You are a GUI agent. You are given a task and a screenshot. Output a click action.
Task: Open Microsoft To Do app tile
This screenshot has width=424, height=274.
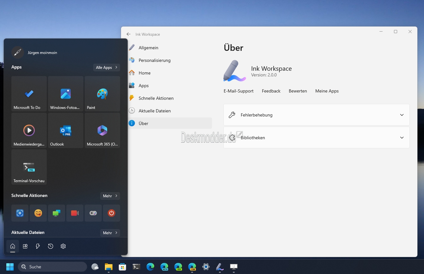[x=29, y=94]
